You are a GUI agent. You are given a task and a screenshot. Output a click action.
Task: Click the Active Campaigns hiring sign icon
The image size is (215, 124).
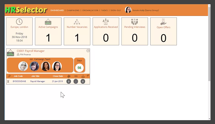(x=48, y=22)
